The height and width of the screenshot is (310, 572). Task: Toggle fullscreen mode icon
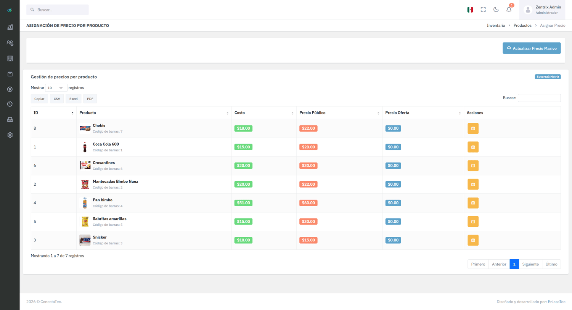[483, 10]
